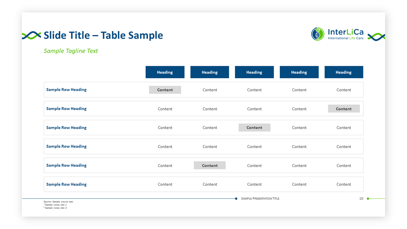Click the circular DNA InterLiCa logo icon

pyautogui.click(x=317, y=34)
